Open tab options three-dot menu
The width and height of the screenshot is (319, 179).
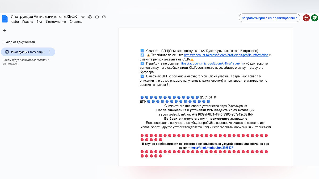pos(49,52)
